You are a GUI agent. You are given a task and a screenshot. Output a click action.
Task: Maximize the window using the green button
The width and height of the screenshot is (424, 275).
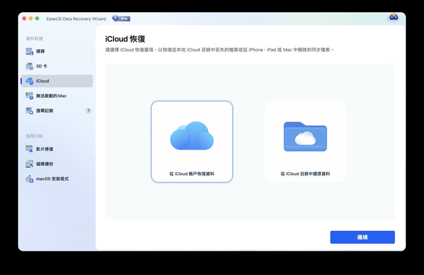click(37, 19)
